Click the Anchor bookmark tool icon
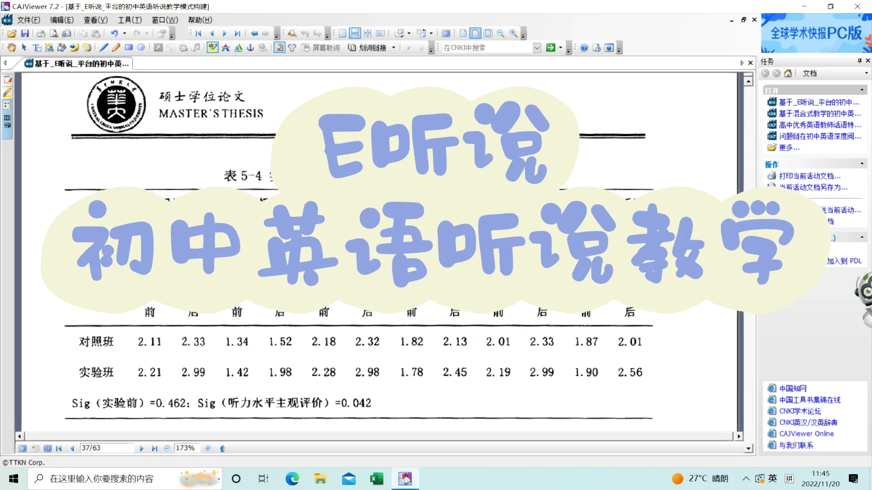Viewport: 872px width, 490px height. tap(250, 48)
